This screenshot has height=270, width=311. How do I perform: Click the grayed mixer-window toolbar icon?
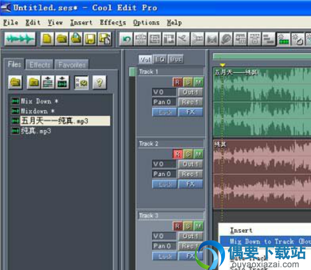(x=241, y=39)
